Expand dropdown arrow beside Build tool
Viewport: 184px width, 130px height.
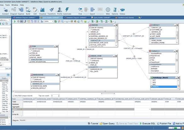pyautogui.click(x=31, y=11)
